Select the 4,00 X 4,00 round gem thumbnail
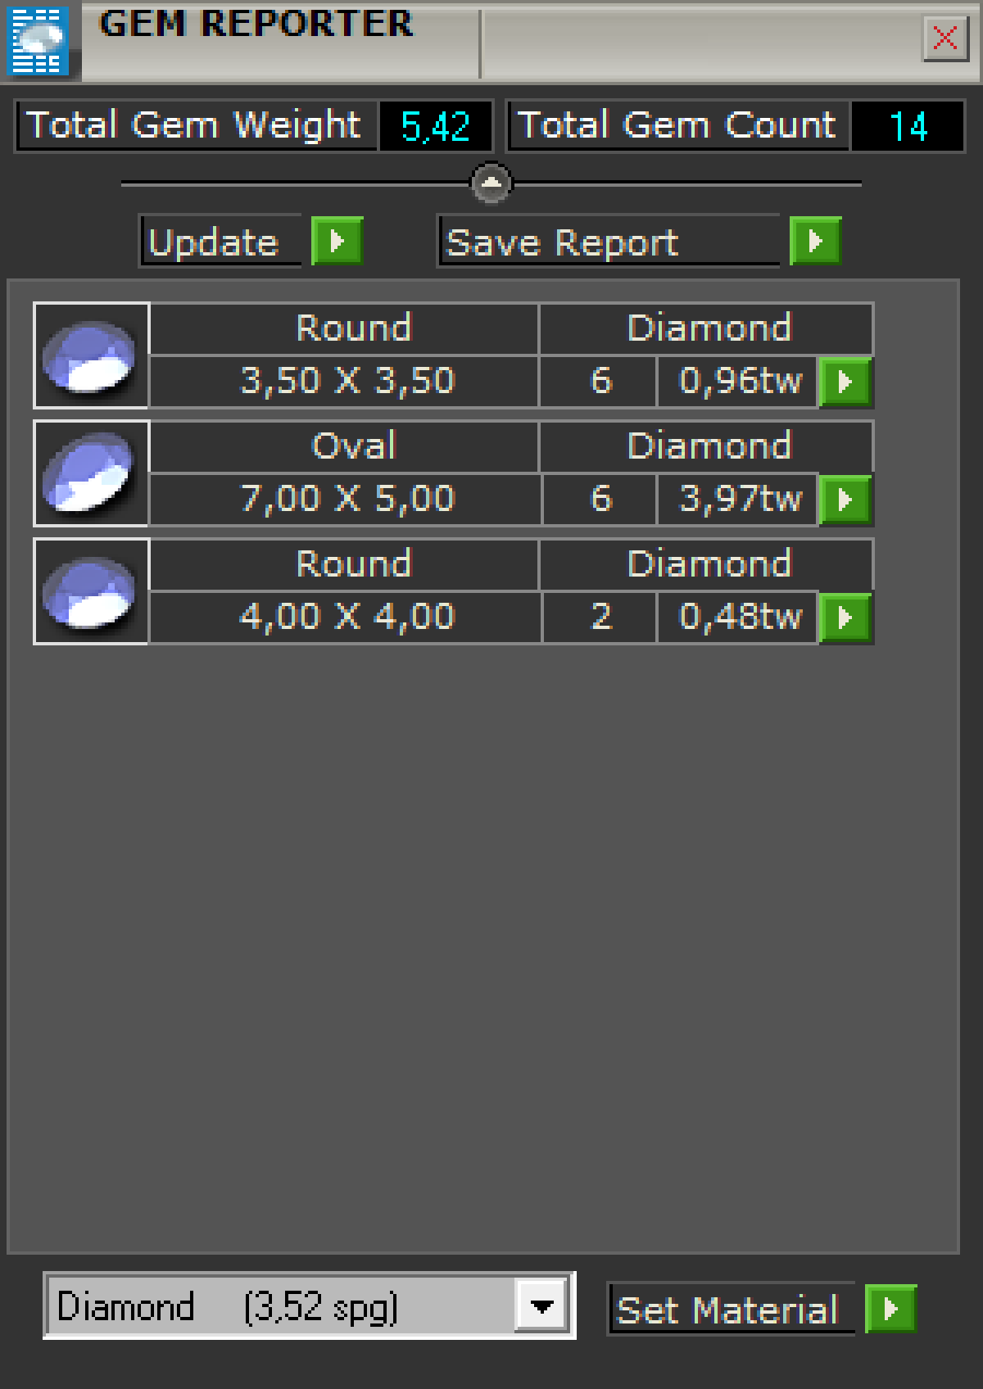This screenshot has width=983, height=1389. coord(90,591)
